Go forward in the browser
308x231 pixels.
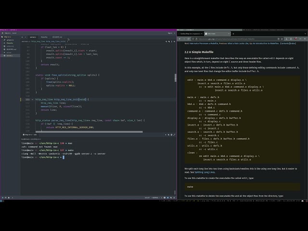tap(184, 39)
